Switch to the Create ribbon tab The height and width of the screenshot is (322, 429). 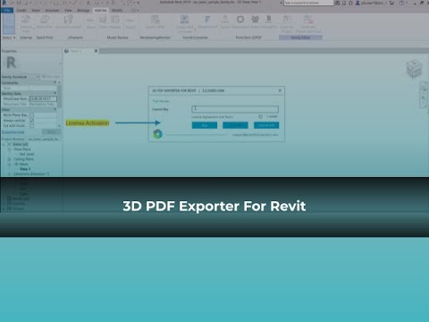21,10
